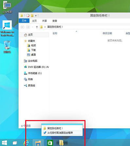Click the drive icon beside 本地磁盘 (C:)
This screenshot has height=146, width=130.
pyautogui.click(x=26, y=73)
